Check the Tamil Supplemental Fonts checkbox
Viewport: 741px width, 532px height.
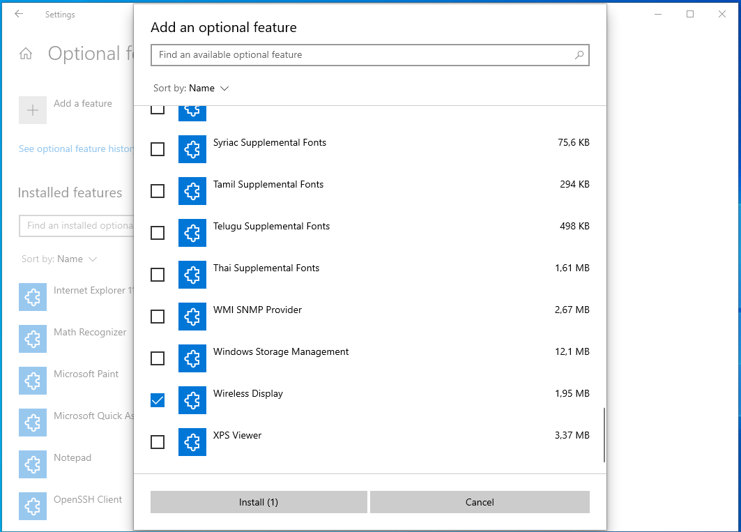click(x=158, y=191)
